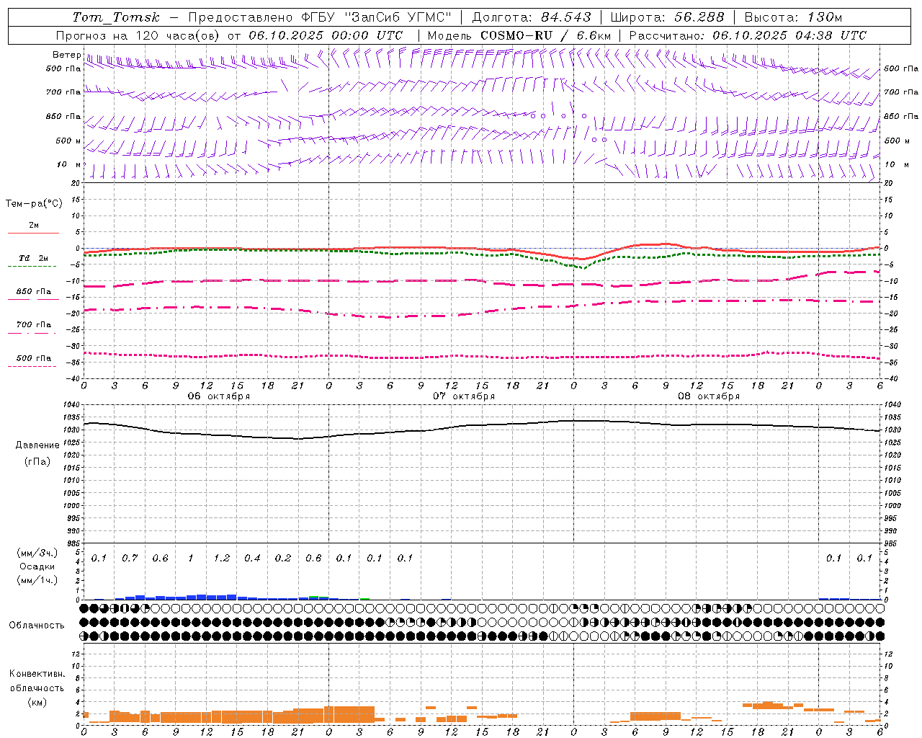Image resolution: width=922 pixels, height=738 pixels.
Task: Click the 12 value on left convective axis
Action: pos(76,654)
